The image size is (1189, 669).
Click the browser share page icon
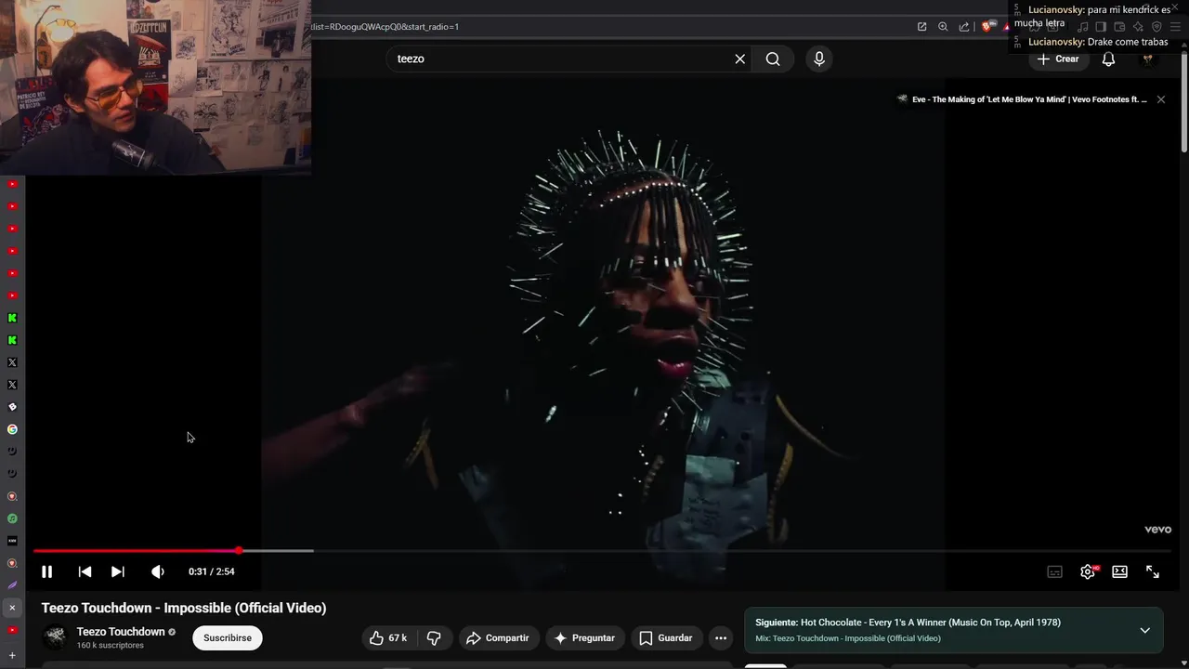click(x=964, y=27)
